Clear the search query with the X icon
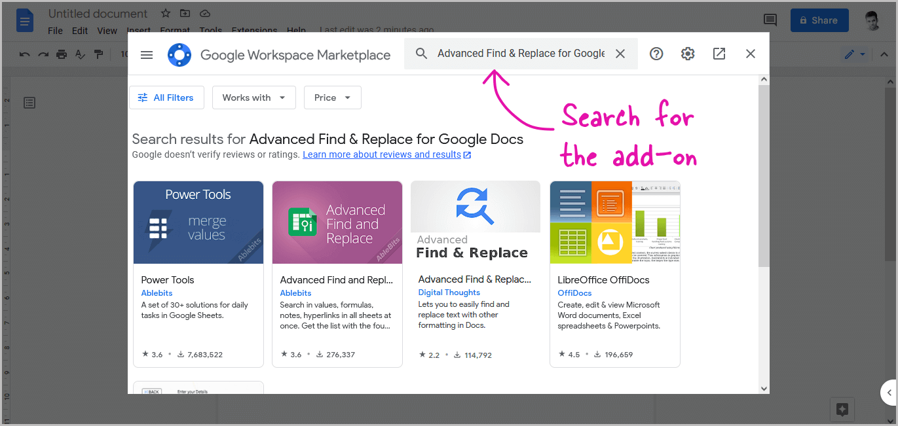 coord(620,54)
